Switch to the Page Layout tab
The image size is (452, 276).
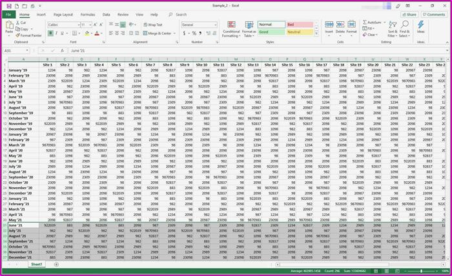click(63, 14)
